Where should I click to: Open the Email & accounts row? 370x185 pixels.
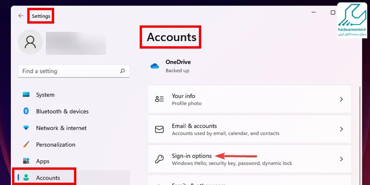coord(249,129)
